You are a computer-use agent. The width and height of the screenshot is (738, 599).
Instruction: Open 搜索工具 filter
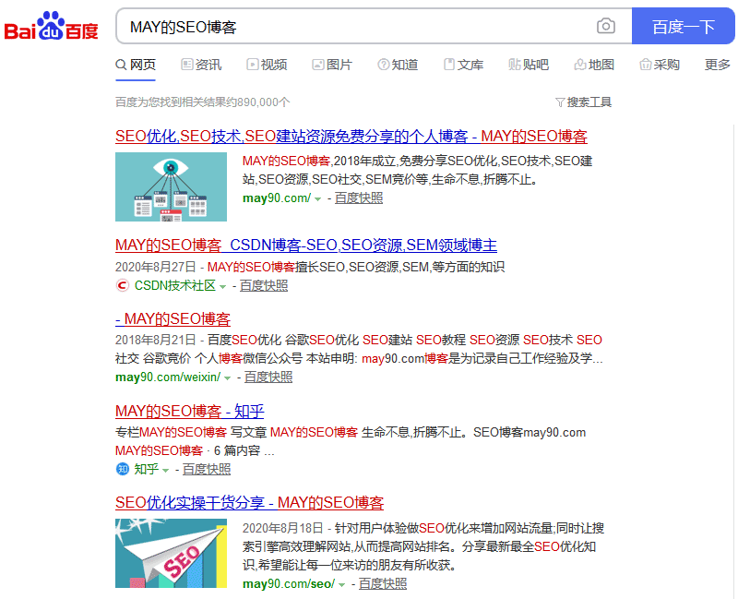[x=584, y=102]
